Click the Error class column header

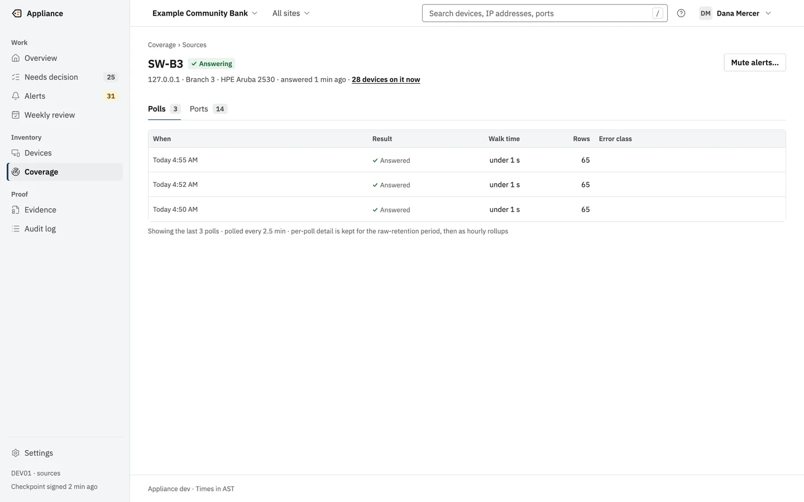tap(615, 139)
